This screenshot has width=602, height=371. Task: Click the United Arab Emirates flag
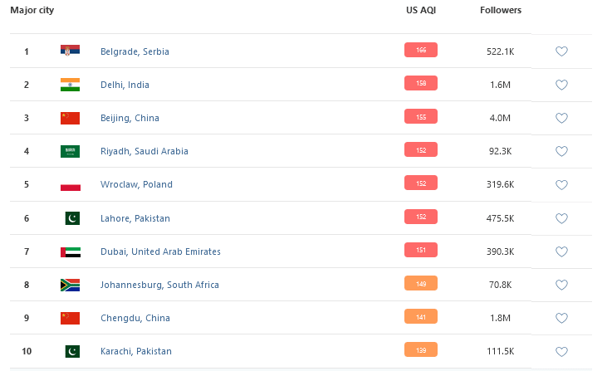[x=70, y=251]
